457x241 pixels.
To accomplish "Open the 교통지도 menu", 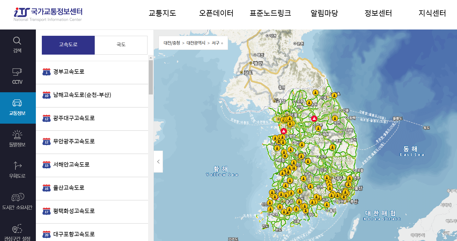I will pos(162,13).
